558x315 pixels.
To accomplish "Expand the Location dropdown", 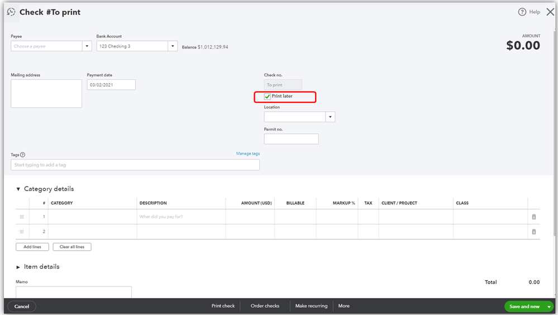I will click(x=331, y=117).
